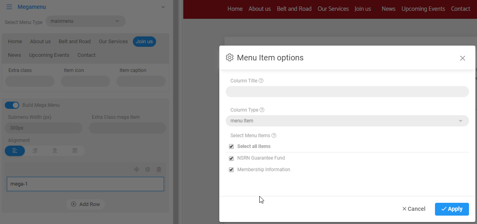
Task: Select the justify alignment icon
Action: click(x=75, y=150)
